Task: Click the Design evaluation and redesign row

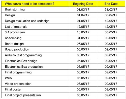Action: (63, 21)
